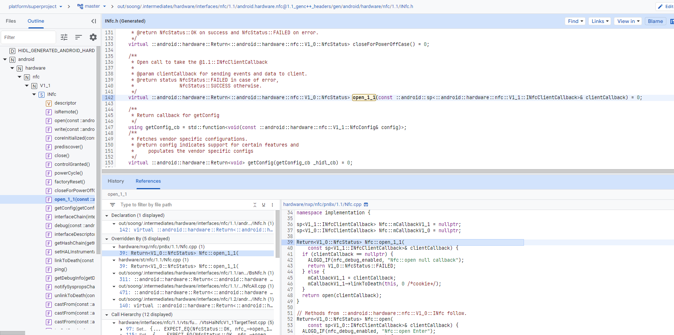674x335 pixels.
Task: Open references panel three-dot menu
Action: (272, 205)
